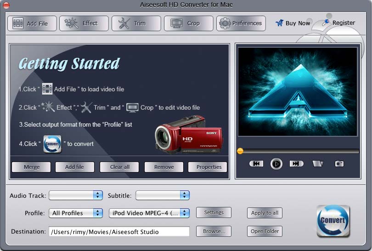
Task: Click the red Sony camcorder image
Action: (x=189, y=134)
